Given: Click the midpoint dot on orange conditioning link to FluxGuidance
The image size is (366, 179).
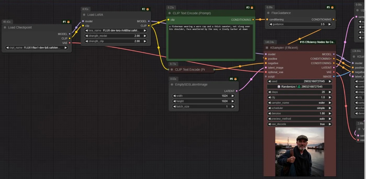Looking at the screenshot, I should [260, 19].
